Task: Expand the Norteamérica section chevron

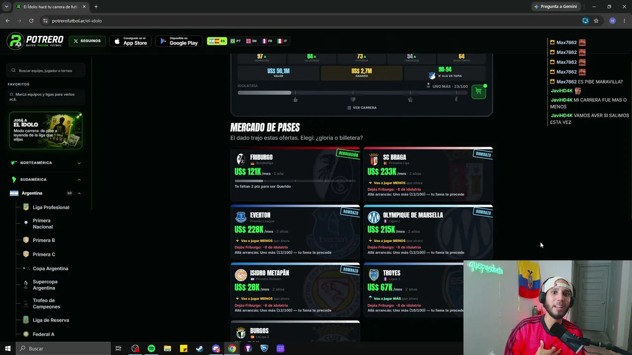Action: pyautogui.click(x=79, y=163)
